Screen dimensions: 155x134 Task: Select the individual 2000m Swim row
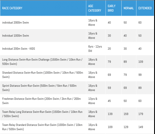click(77, 23)
